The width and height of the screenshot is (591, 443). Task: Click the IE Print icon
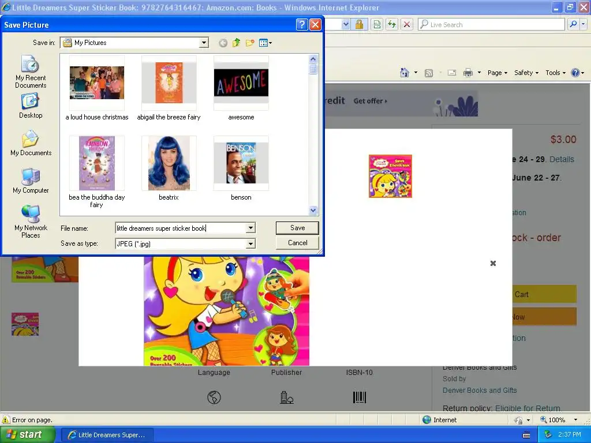(467, 73)
